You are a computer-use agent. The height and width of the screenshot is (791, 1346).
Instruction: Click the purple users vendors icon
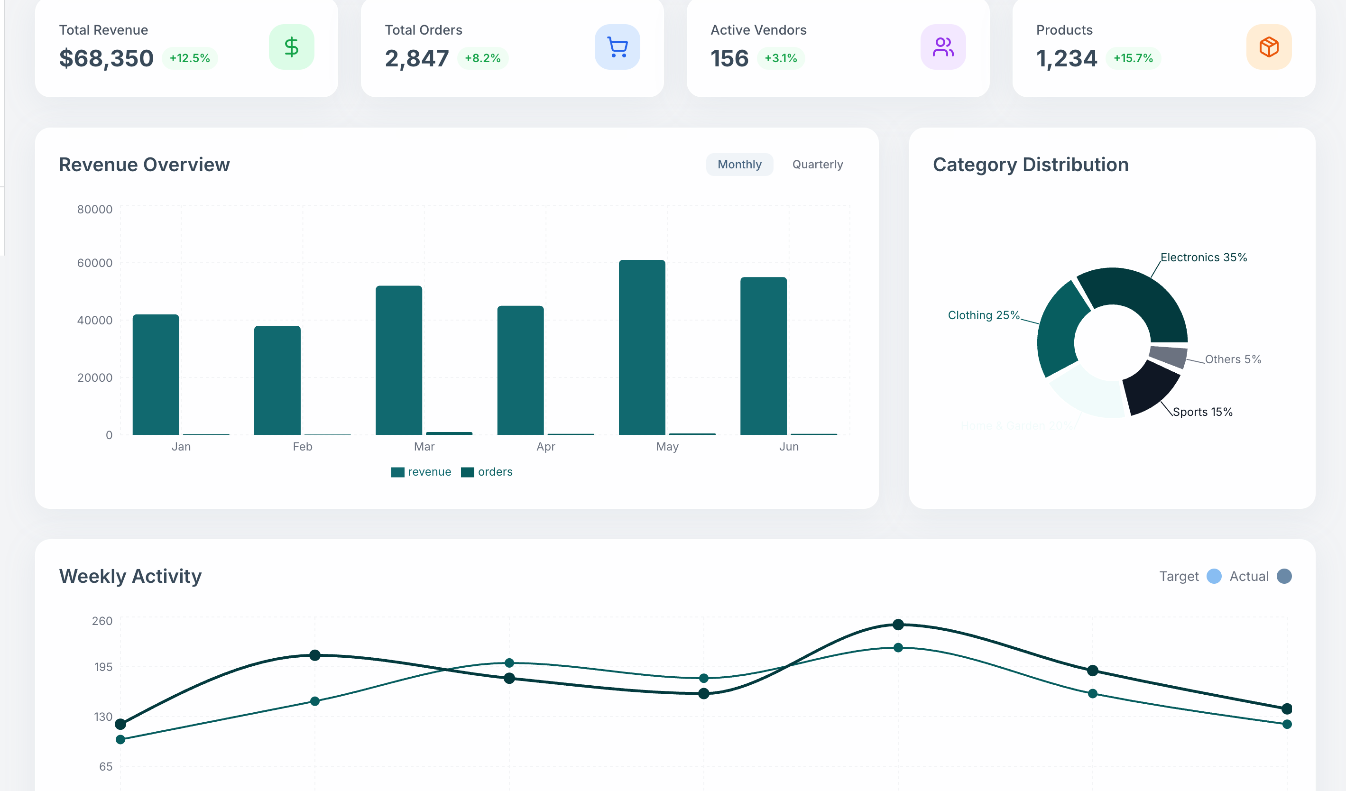[x=943, y=47]
